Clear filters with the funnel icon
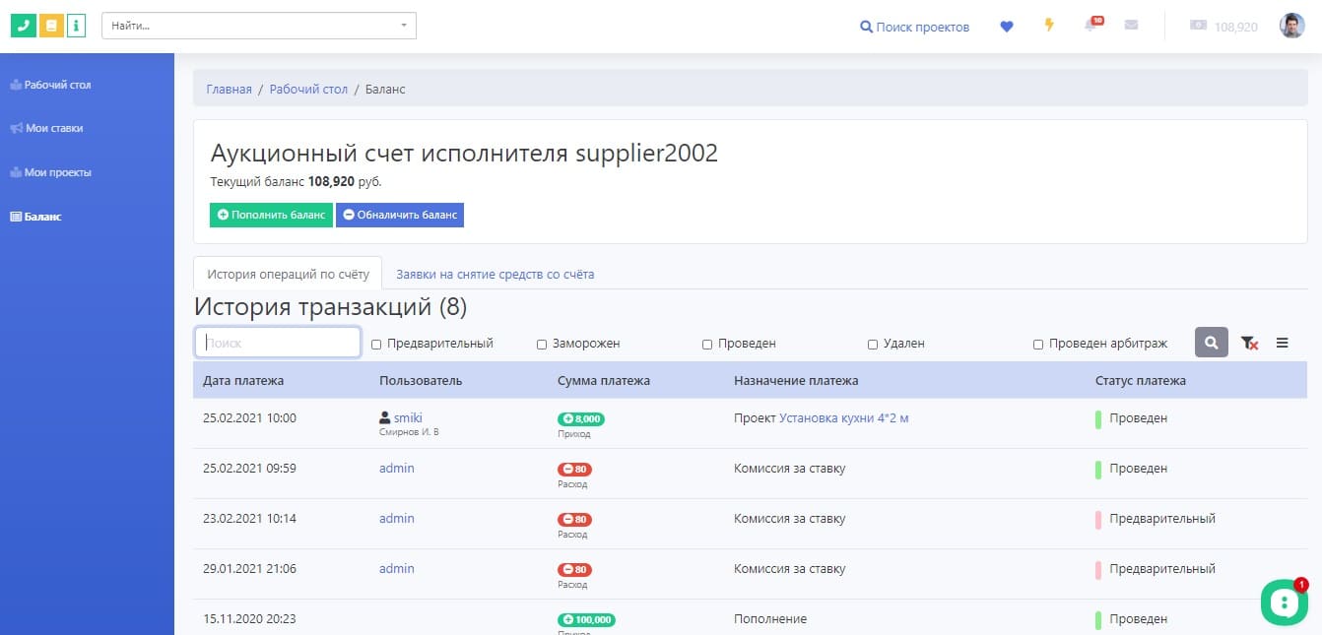 point(1249,343)
